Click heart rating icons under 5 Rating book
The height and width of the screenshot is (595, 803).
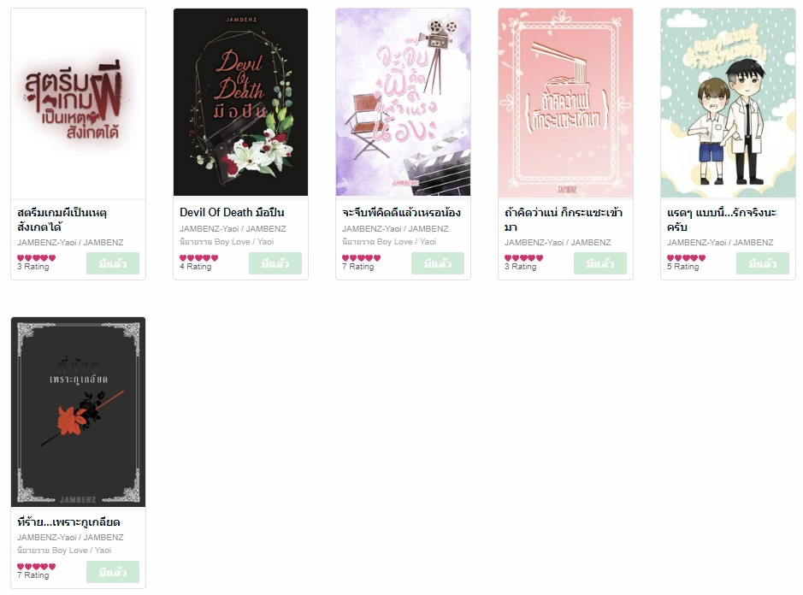[x=686, y=257]
